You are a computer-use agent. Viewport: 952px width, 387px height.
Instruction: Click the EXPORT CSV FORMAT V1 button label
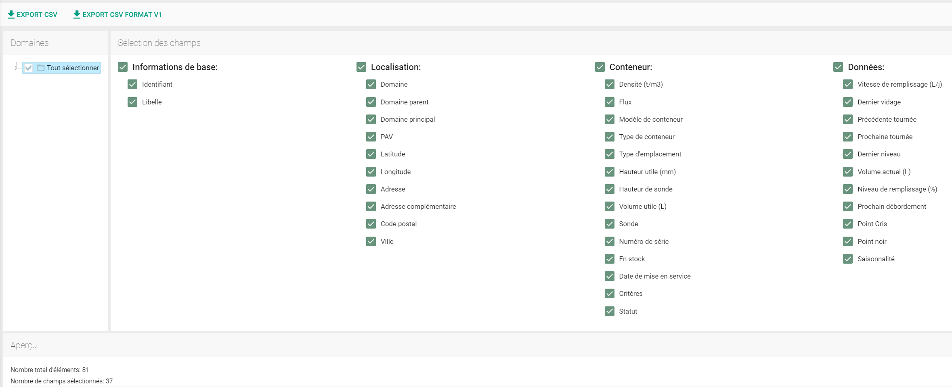(x=122, y=15)
